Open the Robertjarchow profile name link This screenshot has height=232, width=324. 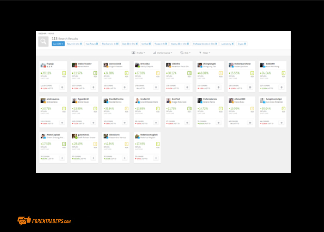(x=242, y=64)
